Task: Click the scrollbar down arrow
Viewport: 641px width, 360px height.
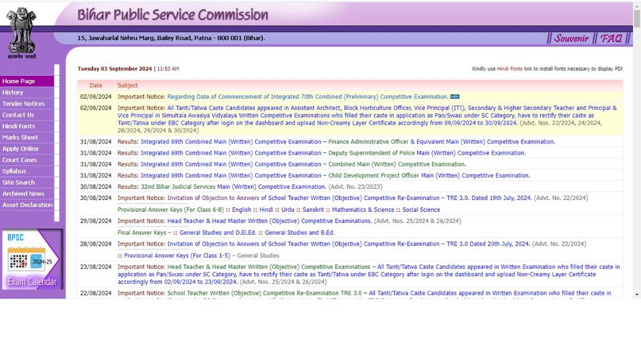Action: point(637,295)
